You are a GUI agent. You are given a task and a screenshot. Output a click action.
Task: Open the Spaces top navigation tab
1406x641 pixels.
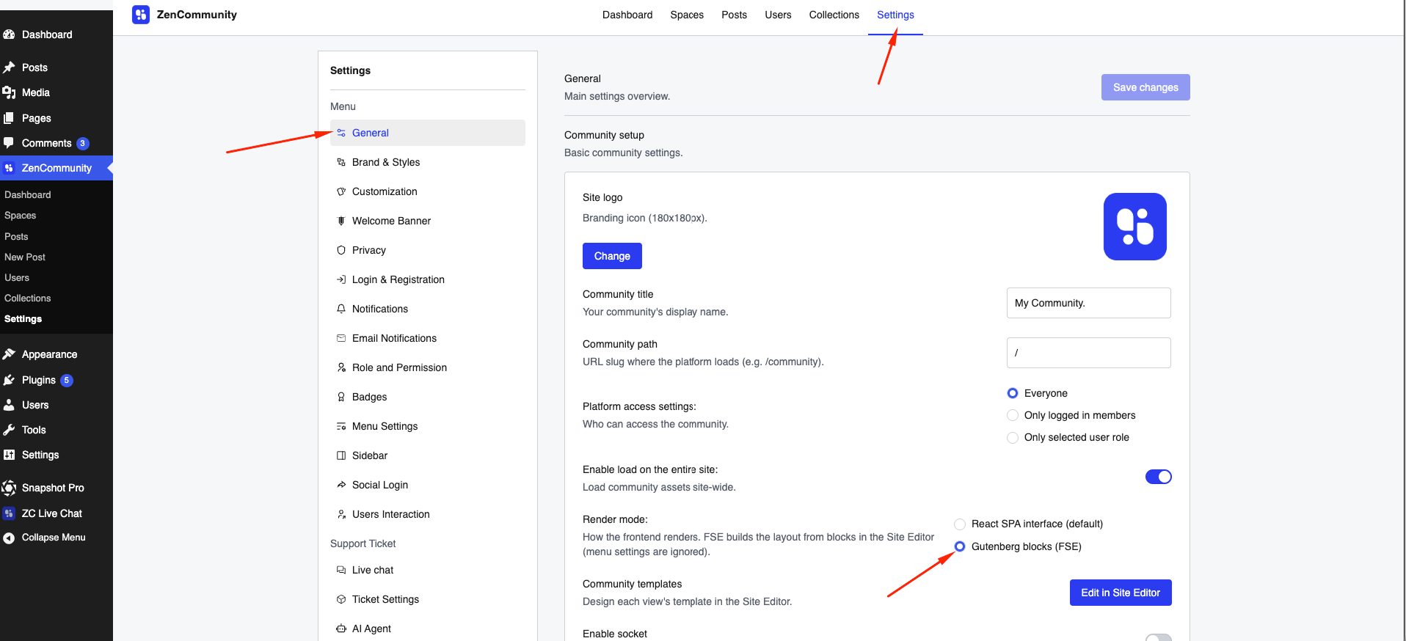pos(687,15)
